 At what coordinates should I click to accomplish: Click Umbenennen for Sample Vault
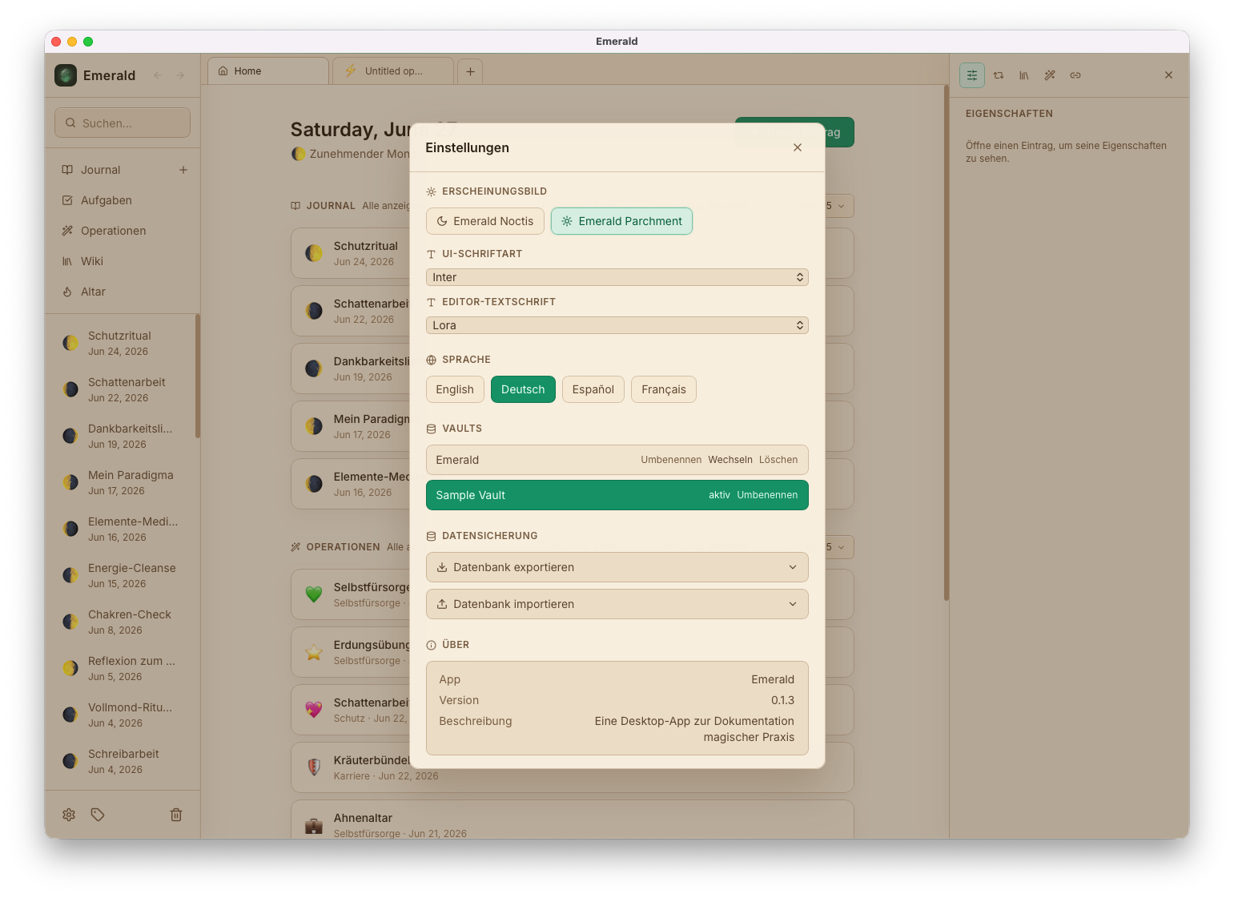pos(767,495)
